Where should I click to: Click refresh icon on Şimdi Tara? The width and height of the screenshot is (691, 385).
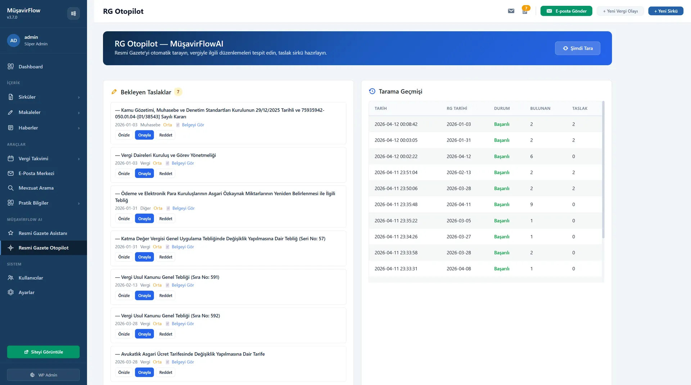click(565, 48)
